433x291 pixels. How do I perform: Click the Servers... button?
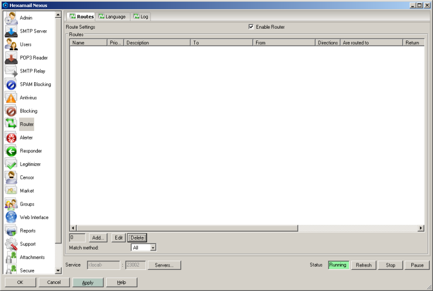point(164,265)
